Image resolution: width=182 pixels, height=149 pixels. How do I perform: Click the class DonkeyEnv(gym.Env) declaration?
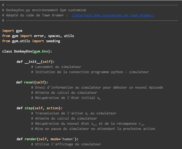(27, 51)
